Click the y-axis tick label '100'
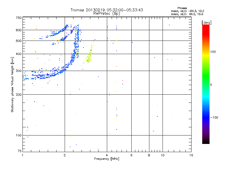 click(x=19, y=135)
